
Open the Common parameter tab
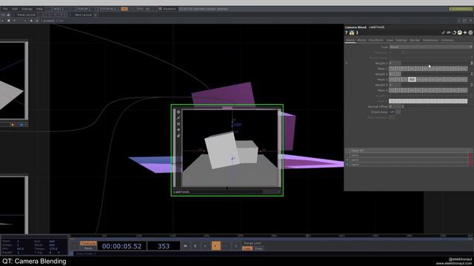[x=447, y=40]
